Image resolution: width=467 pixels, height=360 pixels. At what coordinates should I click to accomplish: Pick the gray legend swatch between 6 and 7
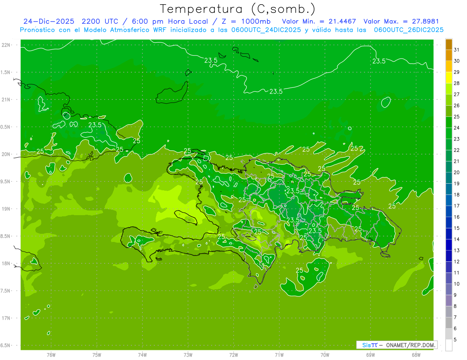pos(449,323)
